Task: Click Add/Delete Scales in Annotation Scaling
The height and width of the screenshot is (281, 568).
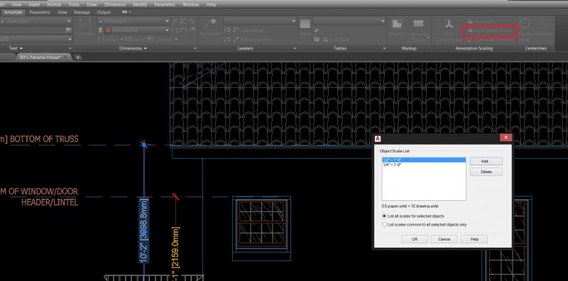Action: point(490,31)
